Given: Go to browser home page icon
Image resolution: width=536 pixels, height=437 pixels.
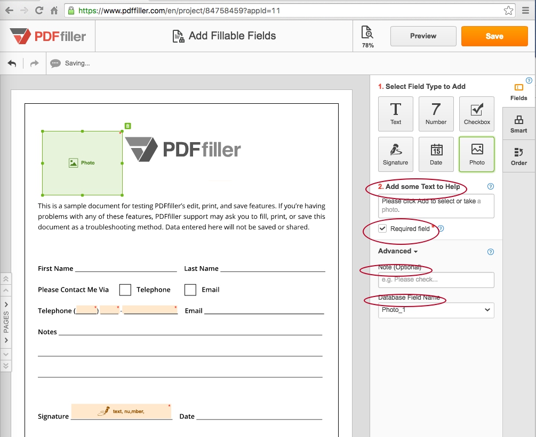Looking at the screenshot, I should coord(54,11).
